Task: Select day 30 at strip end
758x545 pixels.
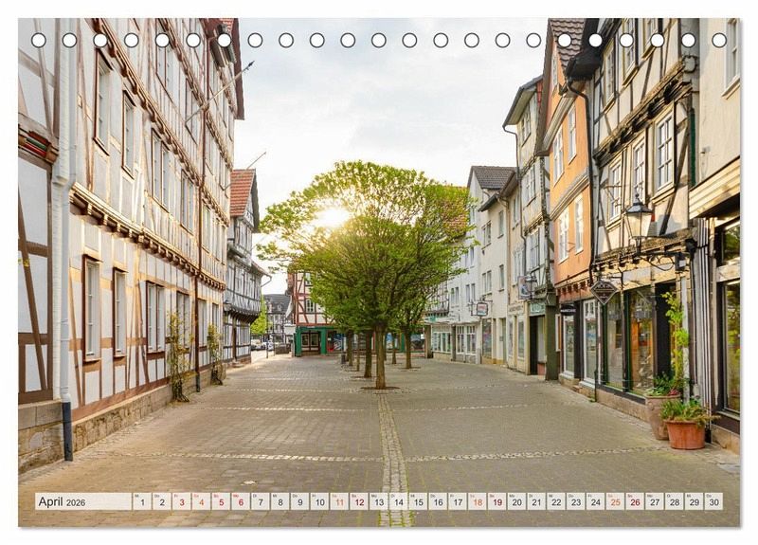Action: point(713,501)
